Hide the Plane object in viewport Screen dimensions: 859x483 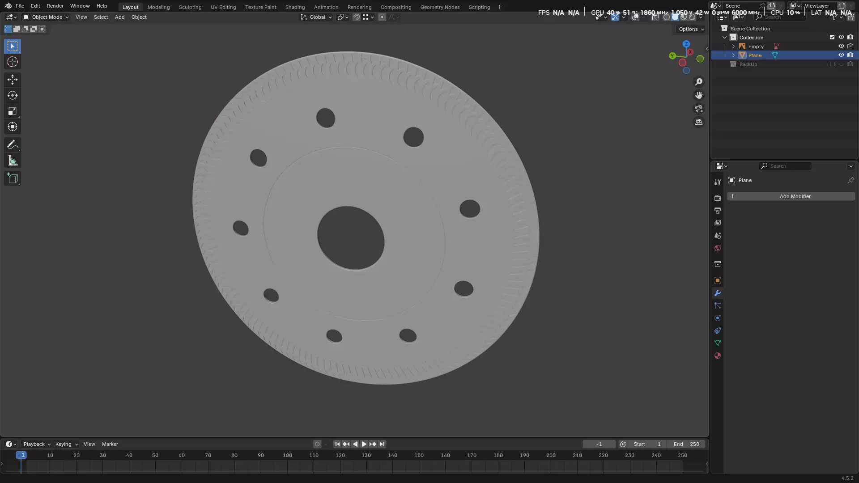(x=841, y=55)
